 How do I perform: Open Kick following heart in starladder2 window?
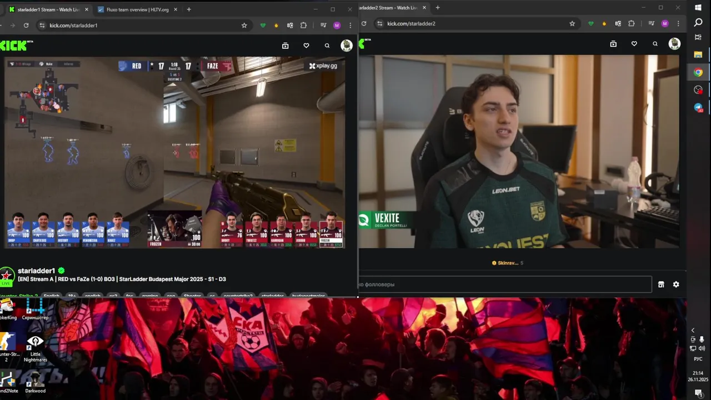pos(634,44)
